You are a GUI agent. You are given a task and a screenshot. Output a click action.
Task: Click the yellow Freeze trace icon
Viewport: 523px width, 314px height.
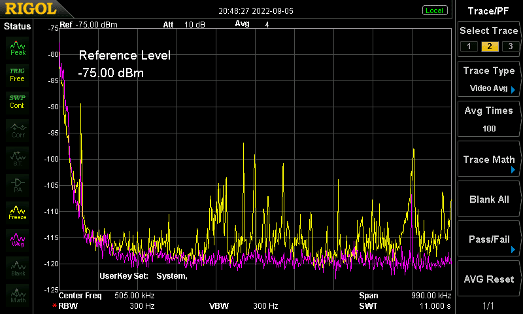[x=18, y=213]
